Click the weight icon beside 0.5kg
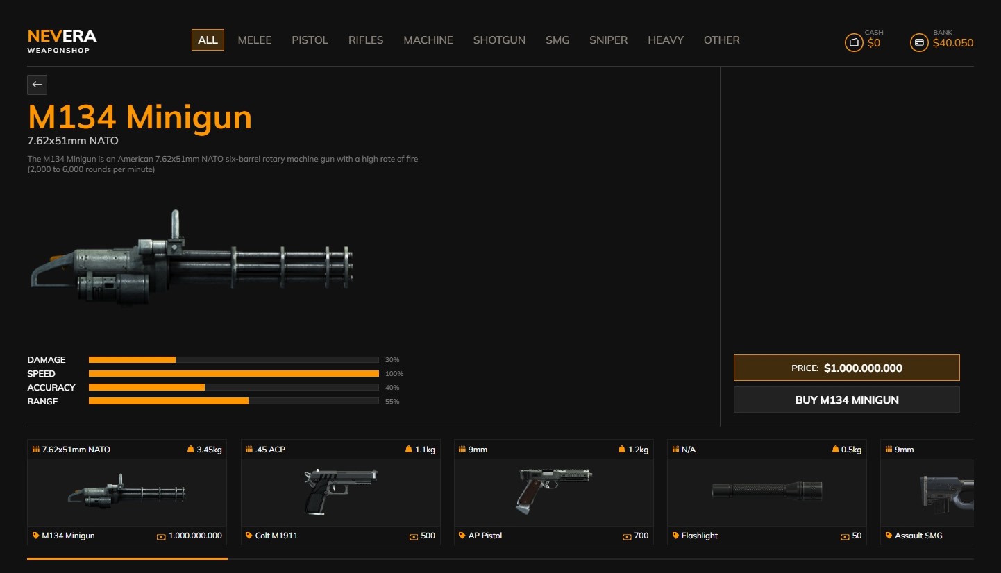 tap(836, 450)
